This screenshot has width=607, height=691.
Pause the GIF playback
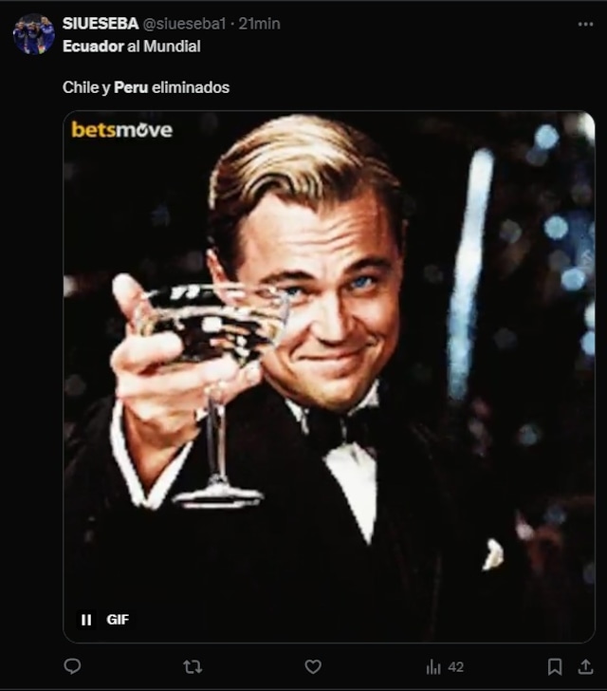tap(86, 620)
